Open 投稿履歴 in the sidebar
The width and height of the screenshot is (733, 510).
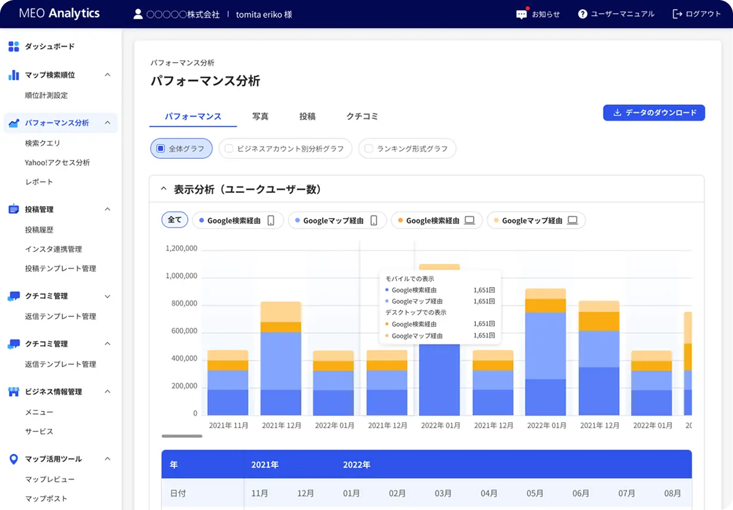point(39,230)
